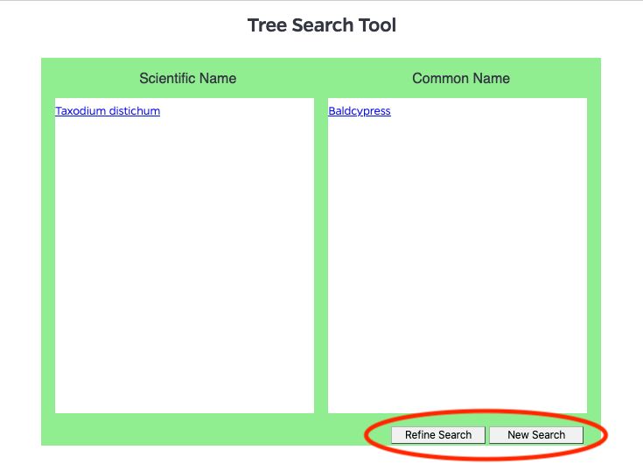Click inside the Scientific Name results box
The image size is (643, 464).
click(x=185, y=263)
